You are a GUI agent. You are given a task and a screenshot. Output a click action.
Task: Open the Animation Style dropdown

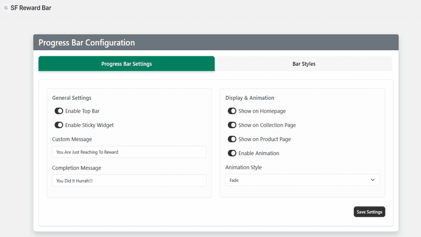pos(303,180)
